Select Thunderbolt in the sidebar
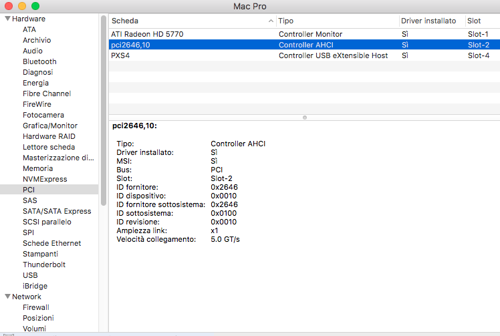The image size is (500, 336). coord(44,265)
